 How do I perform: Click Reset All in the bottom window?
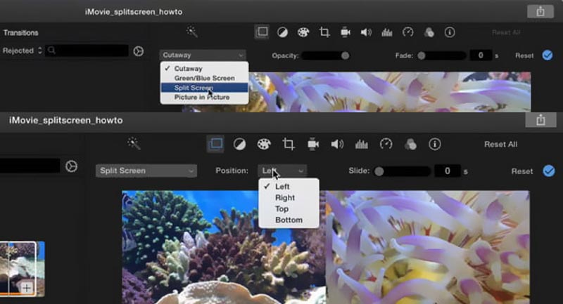[x=500, y=145]
